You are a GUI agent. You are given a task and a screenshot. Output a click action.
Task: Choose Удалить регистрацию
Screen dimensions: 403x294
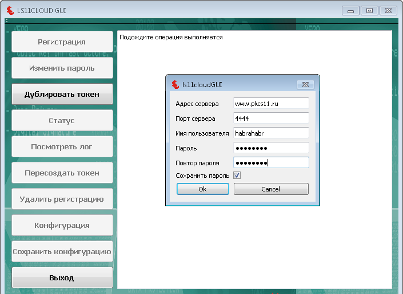[62, 199]
